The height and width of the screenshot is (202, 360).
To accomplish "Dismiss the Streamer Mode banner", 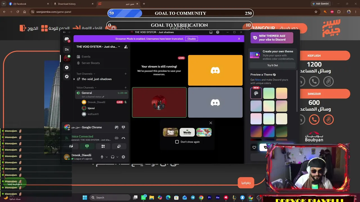I will (x=239, y=39).
